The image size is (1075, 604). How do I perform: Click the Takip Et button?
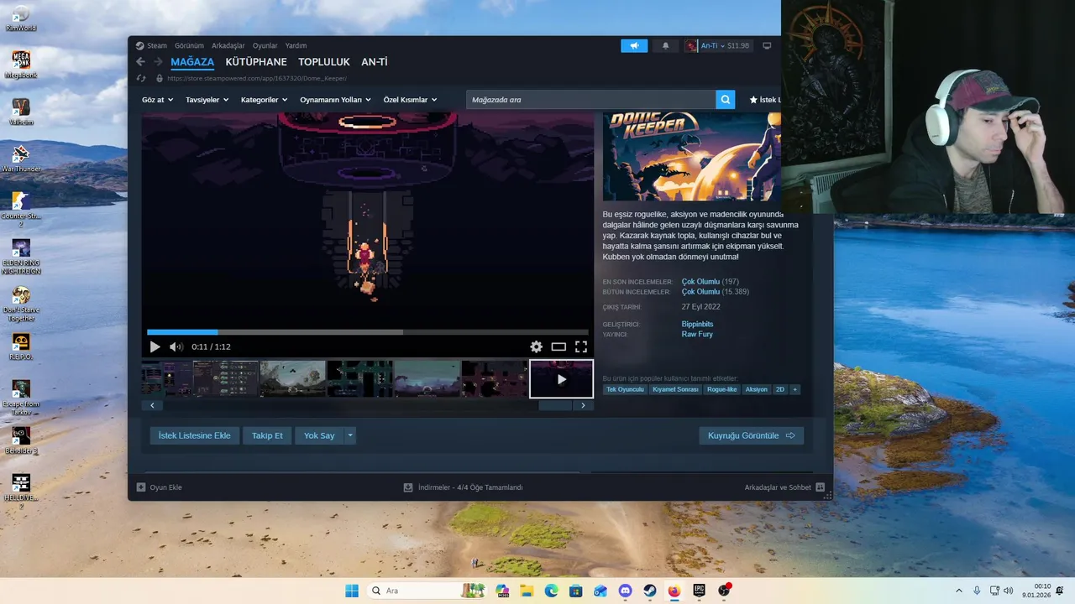[x=267, y=435]
